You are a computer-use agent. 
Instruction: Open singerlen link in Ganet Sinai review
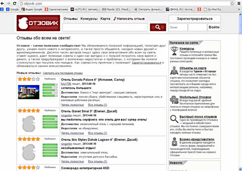coord(66,115)
